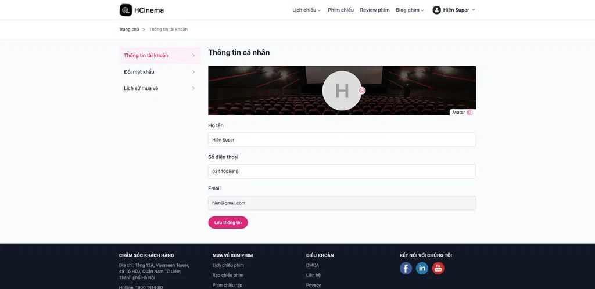Click the user avatar icon beside Hiên Super
The width and height of the screenshot is (595, 289).
pyautogui.click(x=436, y=10)
